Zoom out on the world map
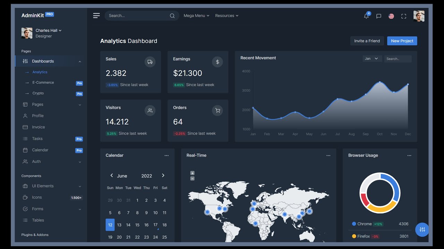The height and width of the screenshot is (249, 444). [193, 178]
